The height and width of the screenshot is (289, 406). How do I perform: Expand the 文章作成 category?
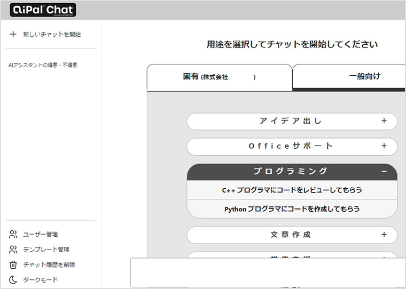point(292,235)
